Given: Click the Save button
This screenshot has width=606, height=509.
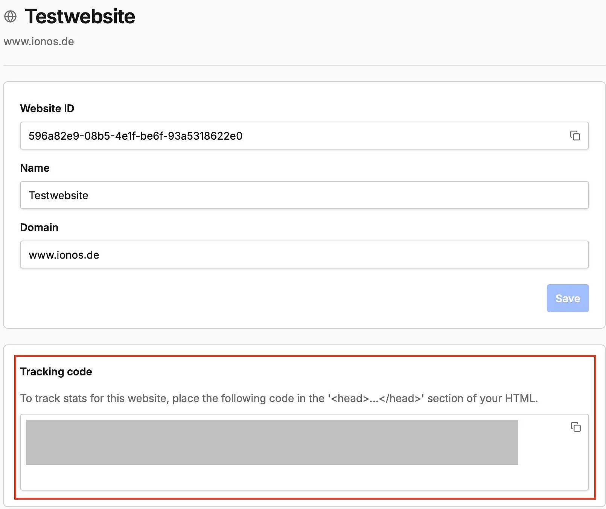Looking at the screenshot, I should [x=568, y=298].
